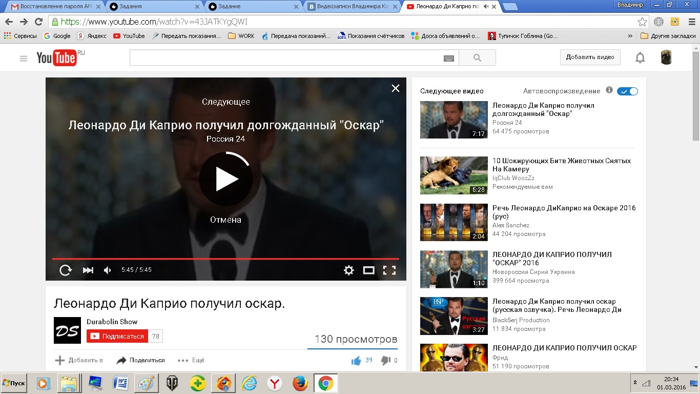
Task: Enter fullscreen mode
Action: (389, 270)
